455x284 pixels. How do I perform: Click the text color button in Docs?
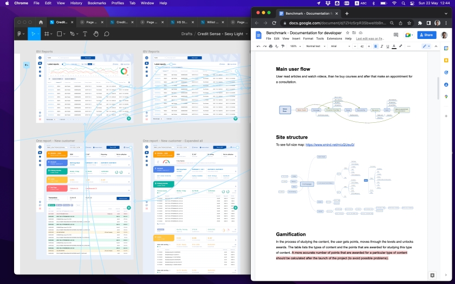coord(394,47)
